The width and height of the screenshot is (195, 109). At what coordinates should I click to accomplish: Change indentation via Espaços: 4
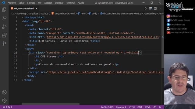pos(121,107)
